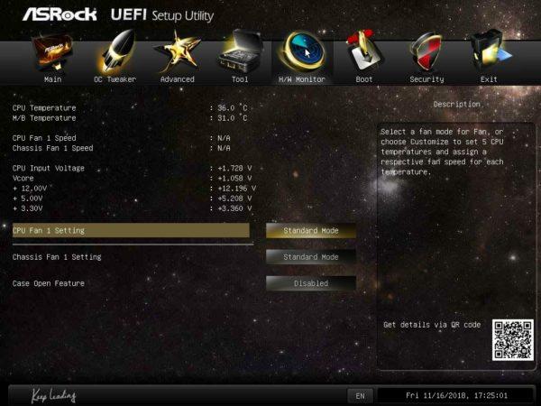Click the CPU Input Voltage label
Viewport: 541px width, 406px height.
[49, 168]
